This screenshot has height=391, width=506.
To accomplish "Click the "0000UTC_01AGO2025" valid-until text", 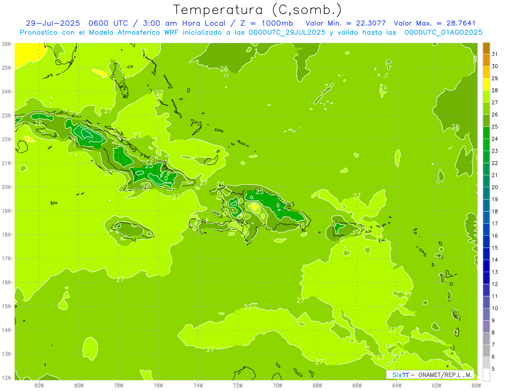I will (x=443, y=32).
